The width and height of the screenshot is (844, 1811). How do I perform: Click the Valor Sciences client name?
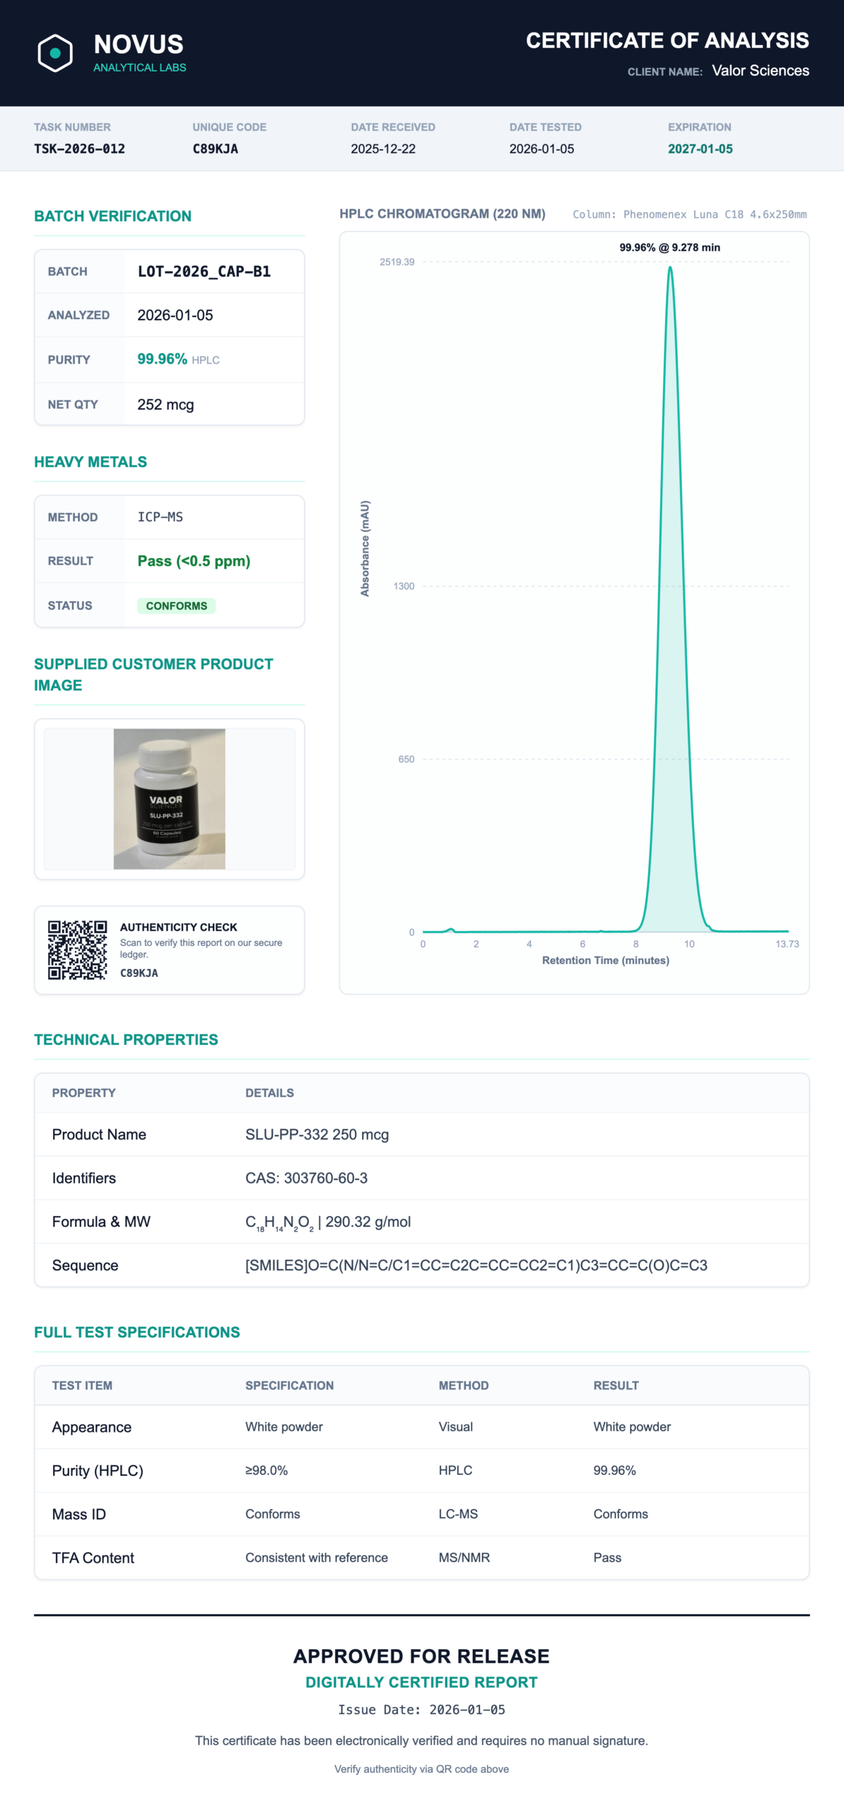760,71
